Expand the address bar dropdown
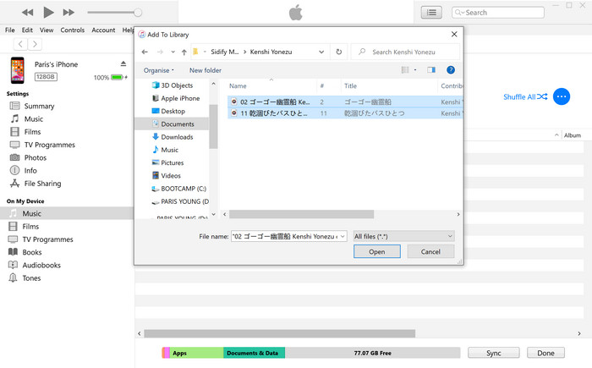This screenshot has width=592, height=368. point(321,52)
